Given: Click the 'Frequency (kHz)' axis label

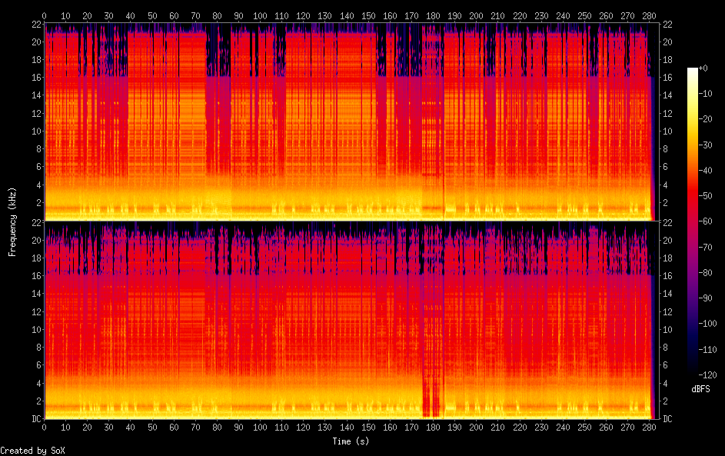Looking at the screenshot, I should point(12,221).
